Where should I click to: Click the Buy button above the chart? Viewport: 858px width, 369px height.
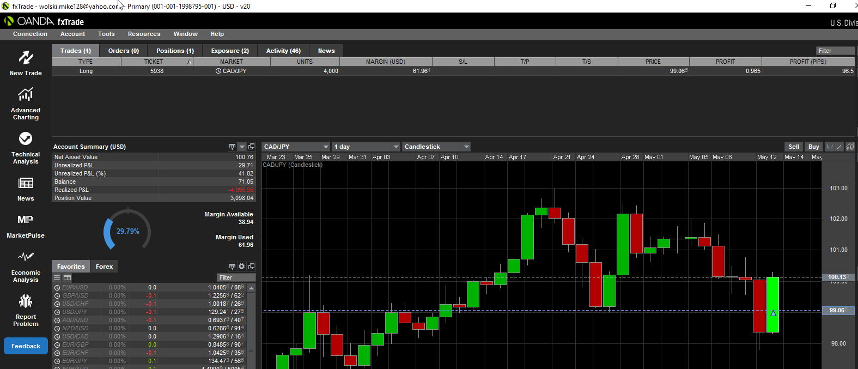click(x=813, y=147)
